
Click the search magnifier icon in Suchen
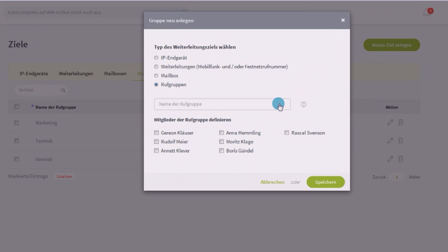(x=63, y=90)
